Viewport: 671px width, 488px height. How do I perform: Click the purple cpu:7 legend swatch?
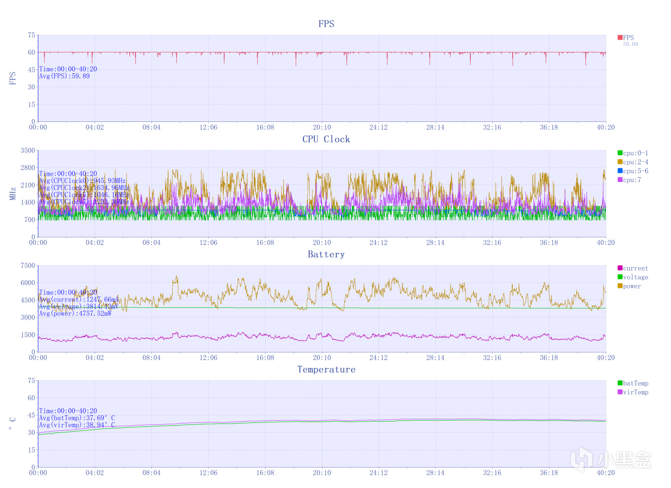[620, 180]
